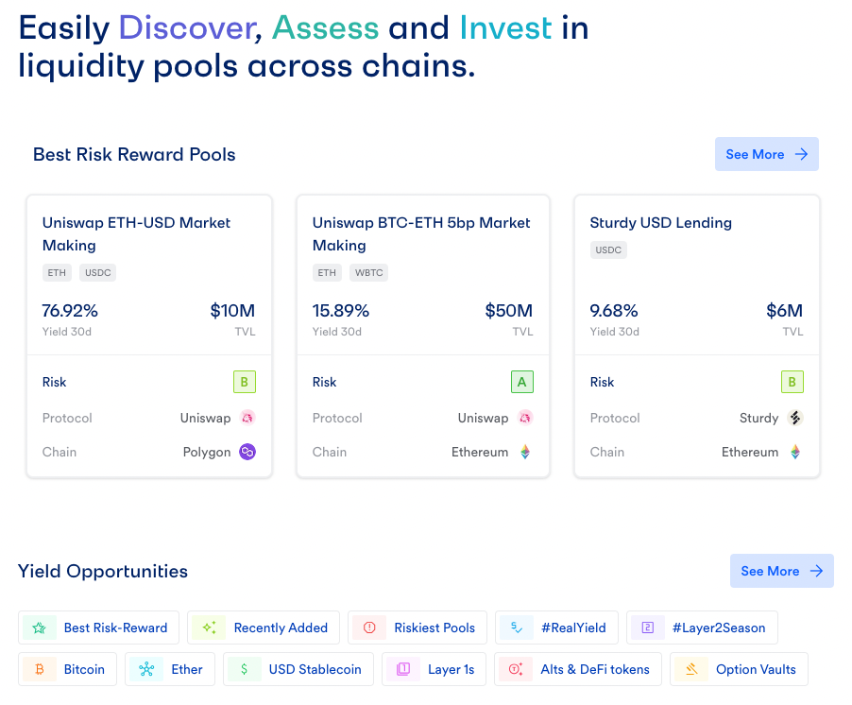852x705 pixels.
Task: Click risk grade B badge on Sturdy card
Action: click(x=792, y=382)
